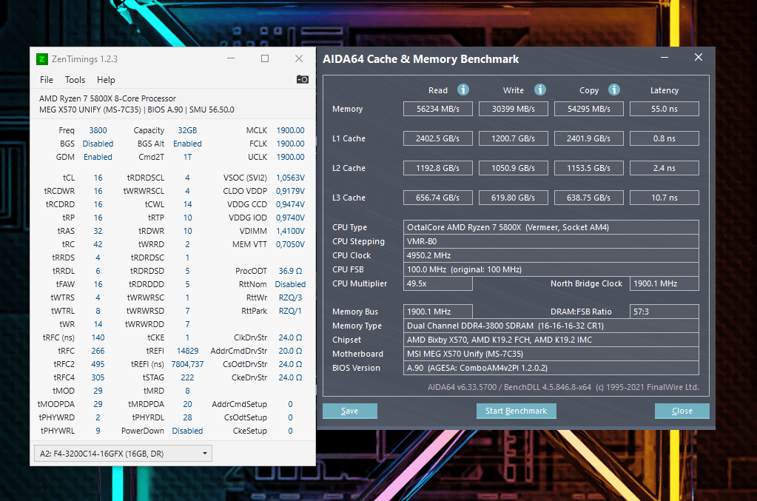The width and height of the screenshot is (757, 501).
Task: Click the Write info icon in AIDA64
Action: [x=539, y=90]
